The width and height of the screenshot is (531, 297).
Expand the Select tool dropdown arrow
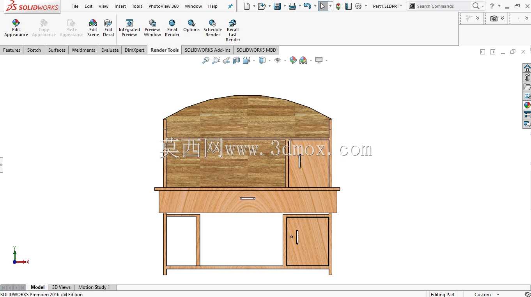(330, 6)
